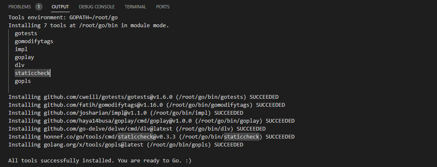Click the 'All tools successfully installed' message
Image resolution: width=437 pixels, height=167 pixels.
click(x=100, y=161)
